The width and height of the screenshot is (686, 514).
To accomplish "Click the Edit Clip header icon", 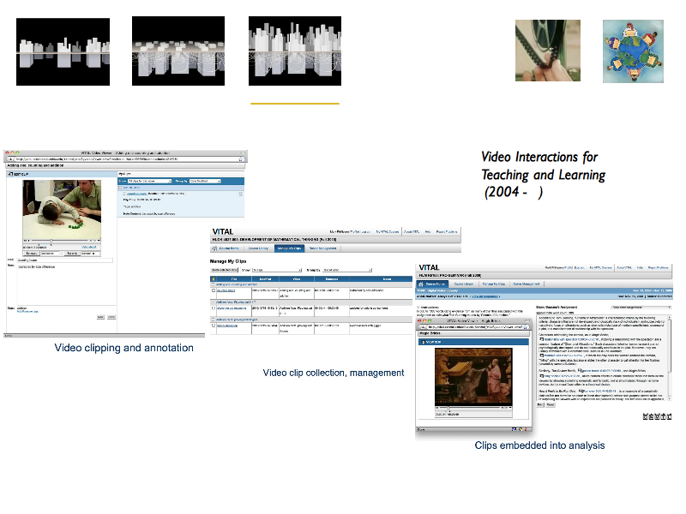I will coord(9,174).
